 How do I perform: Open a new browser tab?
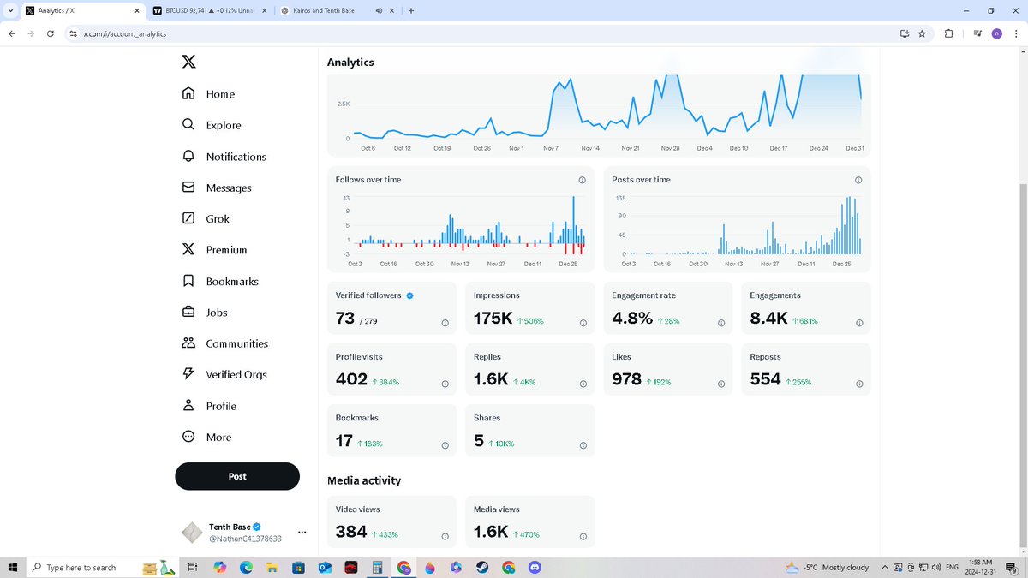pos(411,11)
